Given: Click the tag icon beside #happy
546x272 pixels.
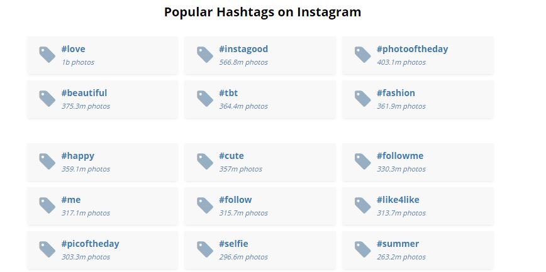Looking at the screenshot, I should coord(47,161).
